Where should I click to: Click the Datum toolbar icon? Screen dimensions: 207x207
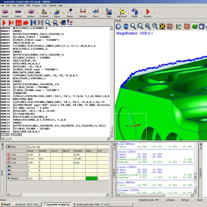tap(57, 12)
